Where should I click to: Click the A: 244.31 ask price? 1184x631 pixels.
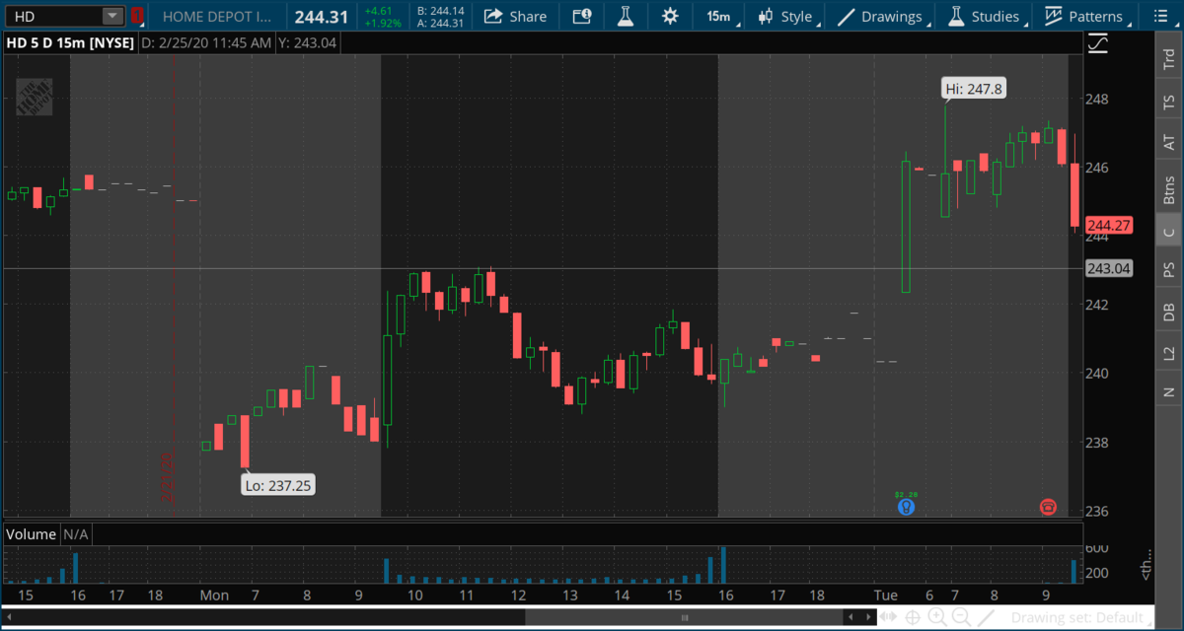[x=440, y=23]
